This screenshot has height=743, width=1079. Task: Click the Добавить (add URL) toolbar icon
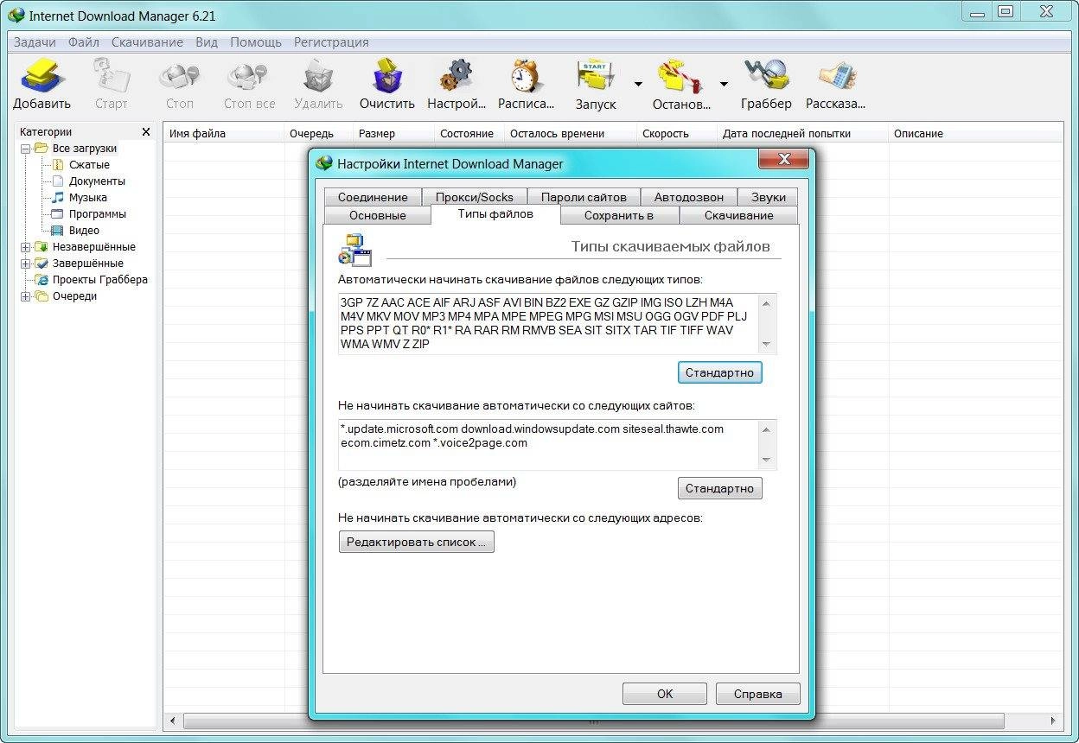click(x=41, y=77)
